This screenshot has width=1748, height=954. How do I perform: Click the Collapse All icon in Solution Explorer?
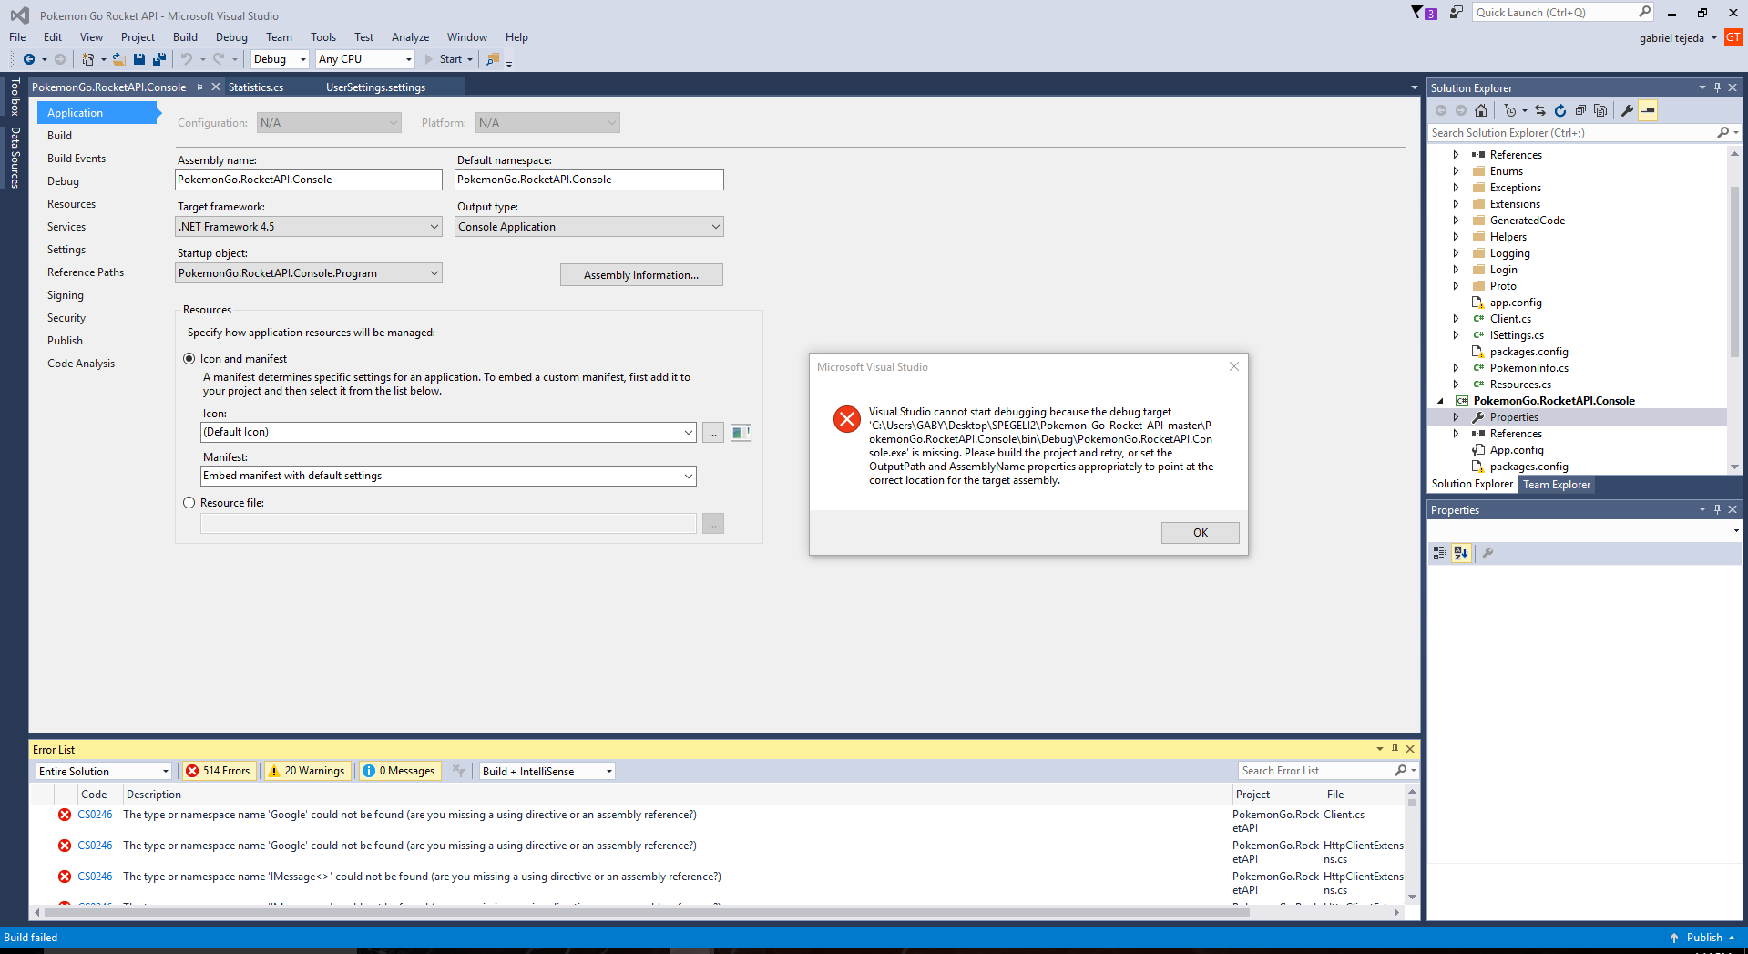point(1580,110)
